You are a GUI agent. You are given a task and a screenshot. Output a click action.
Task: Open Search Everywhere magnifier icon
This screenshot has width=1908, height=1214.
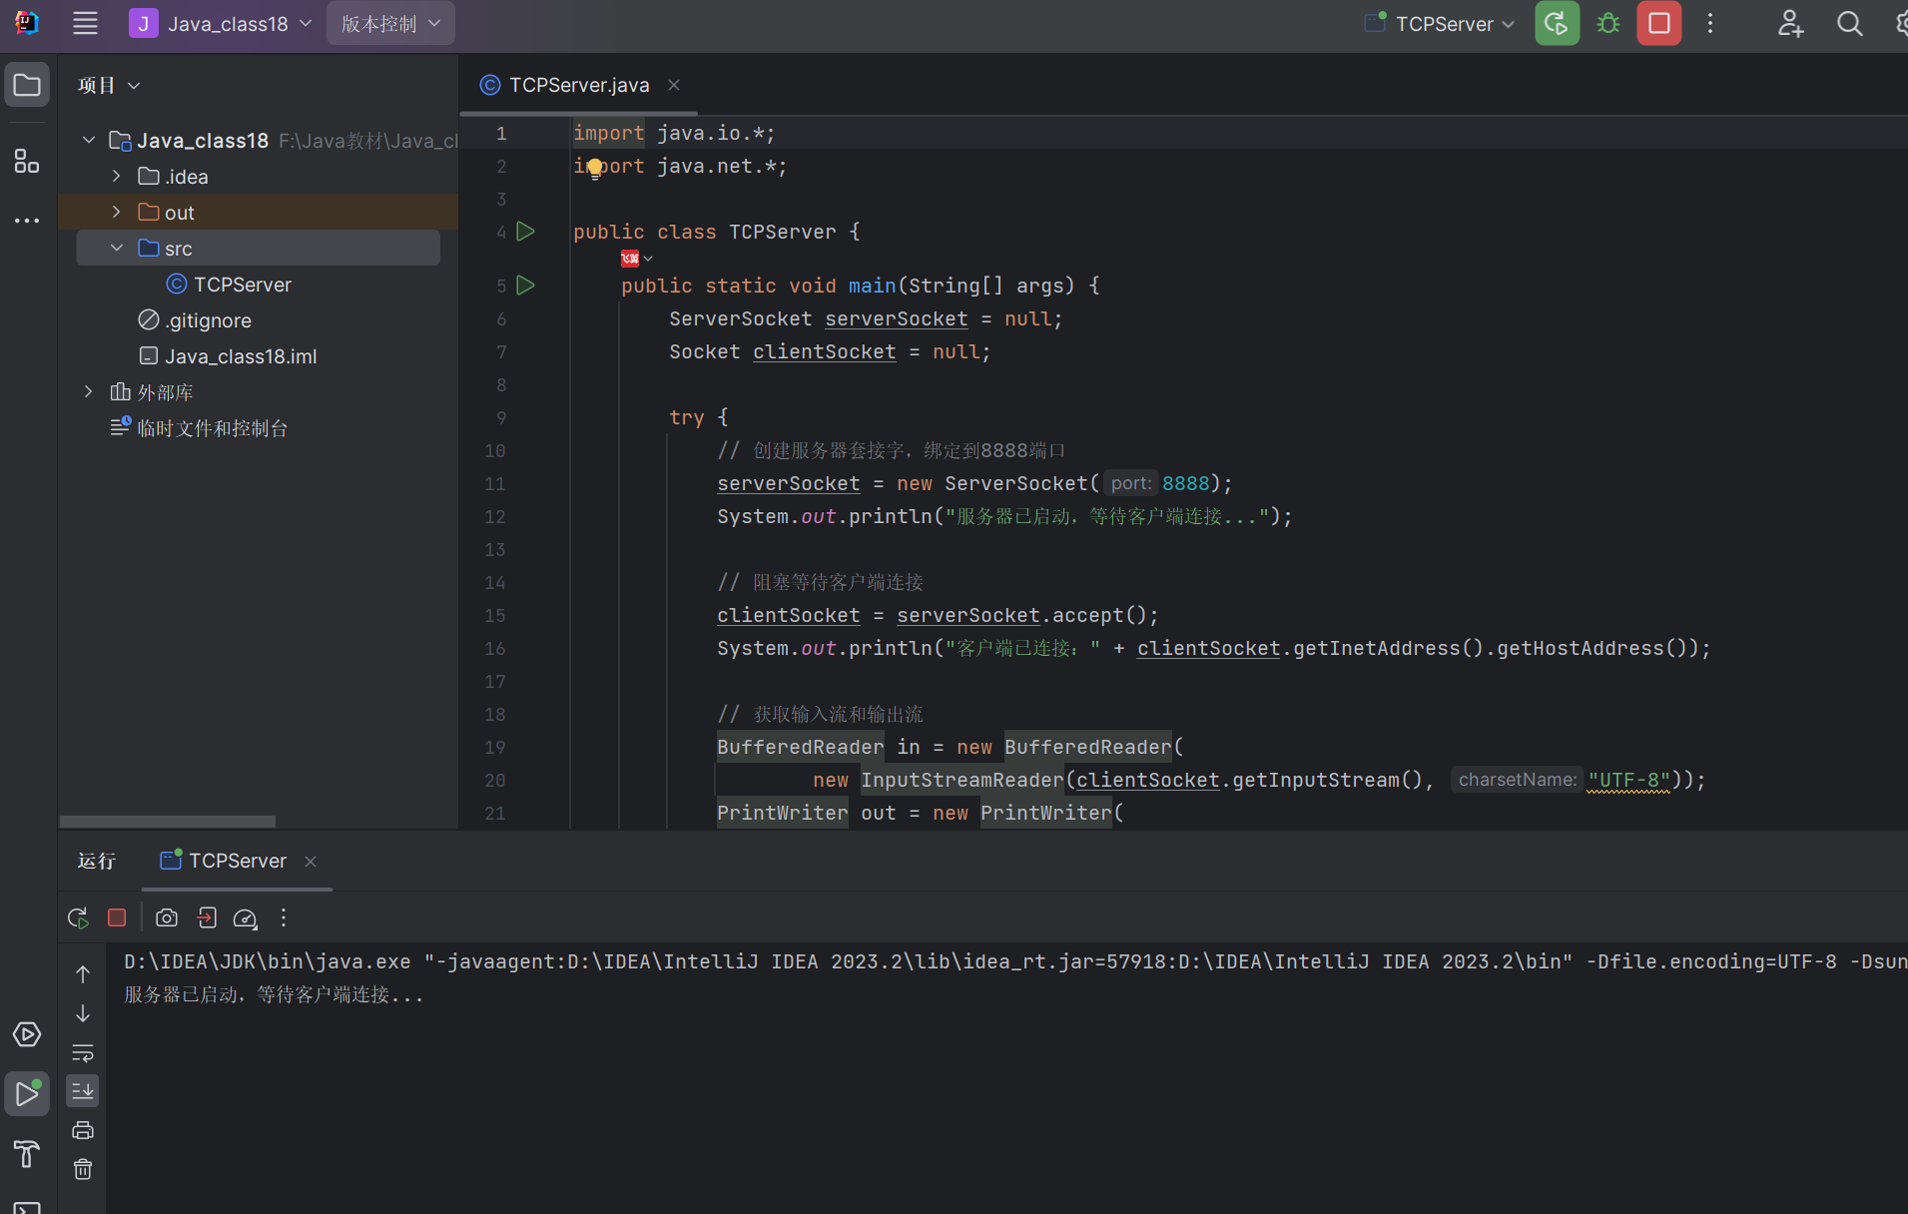tap(1849, 24)
